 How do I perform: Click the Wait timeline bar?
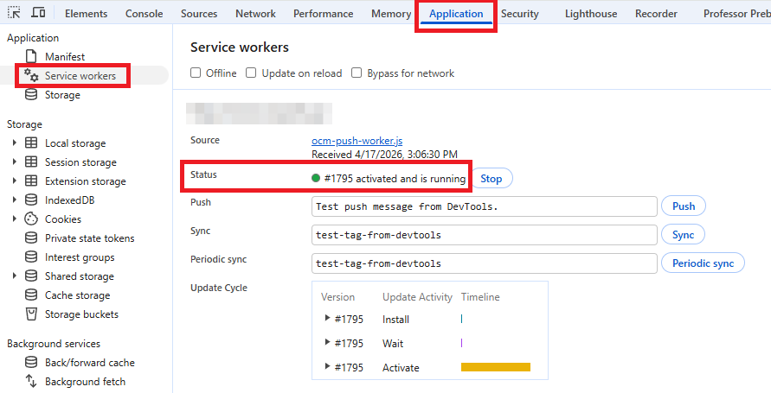tap(462, 343)
